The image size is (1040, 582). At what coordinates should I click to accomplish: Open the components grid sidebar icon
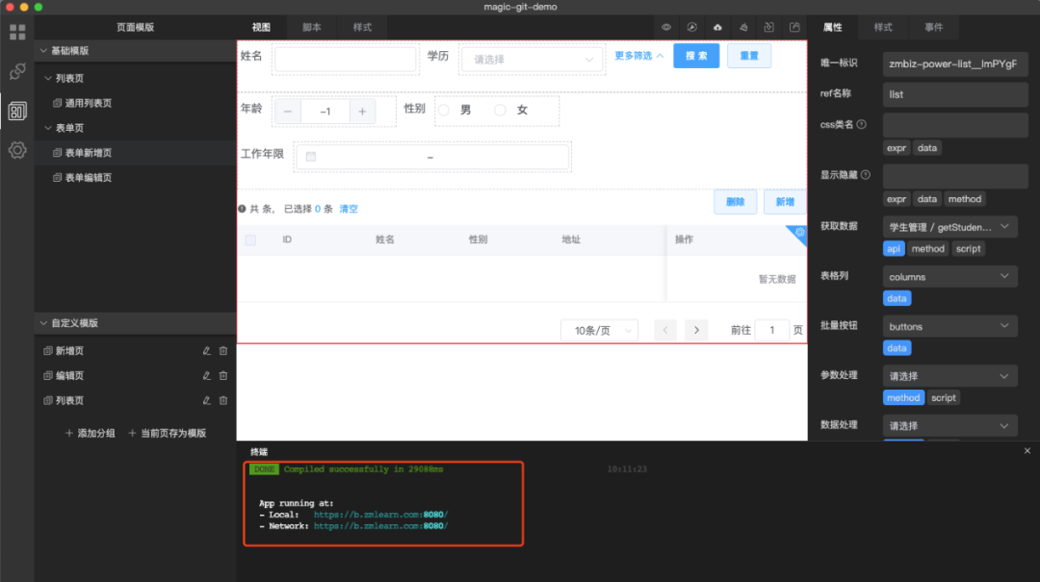[x=17, y=32]
